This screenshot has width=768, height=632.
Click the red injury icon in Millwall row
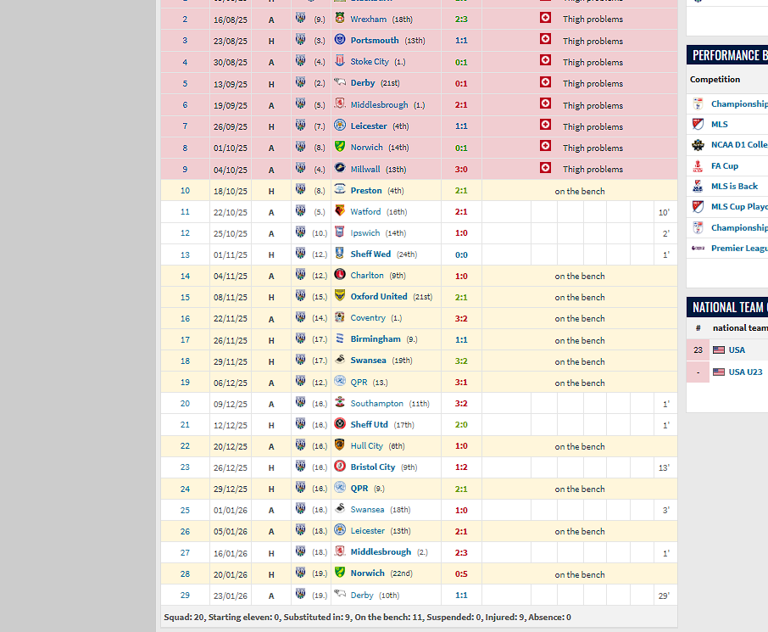click(545, 169)
